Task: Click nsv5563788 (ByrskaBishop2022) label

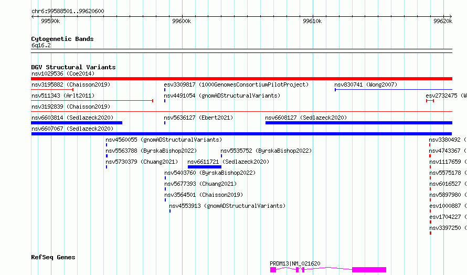Action: pos(151,151)
